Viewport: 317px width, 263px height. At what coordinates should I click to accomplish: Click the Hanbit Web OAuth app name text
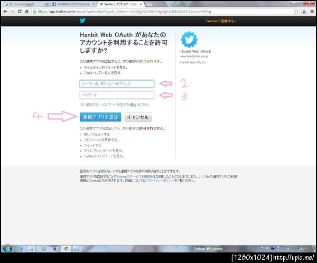pyautogui.click(x=195, y=51)
